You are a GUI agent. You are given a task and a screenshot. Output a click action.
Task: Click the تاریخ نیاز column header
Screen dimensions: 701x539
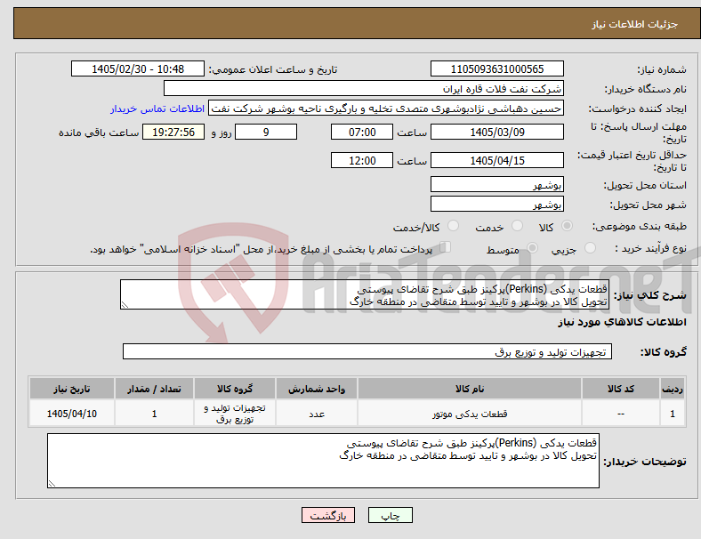(x=71, y=389)
